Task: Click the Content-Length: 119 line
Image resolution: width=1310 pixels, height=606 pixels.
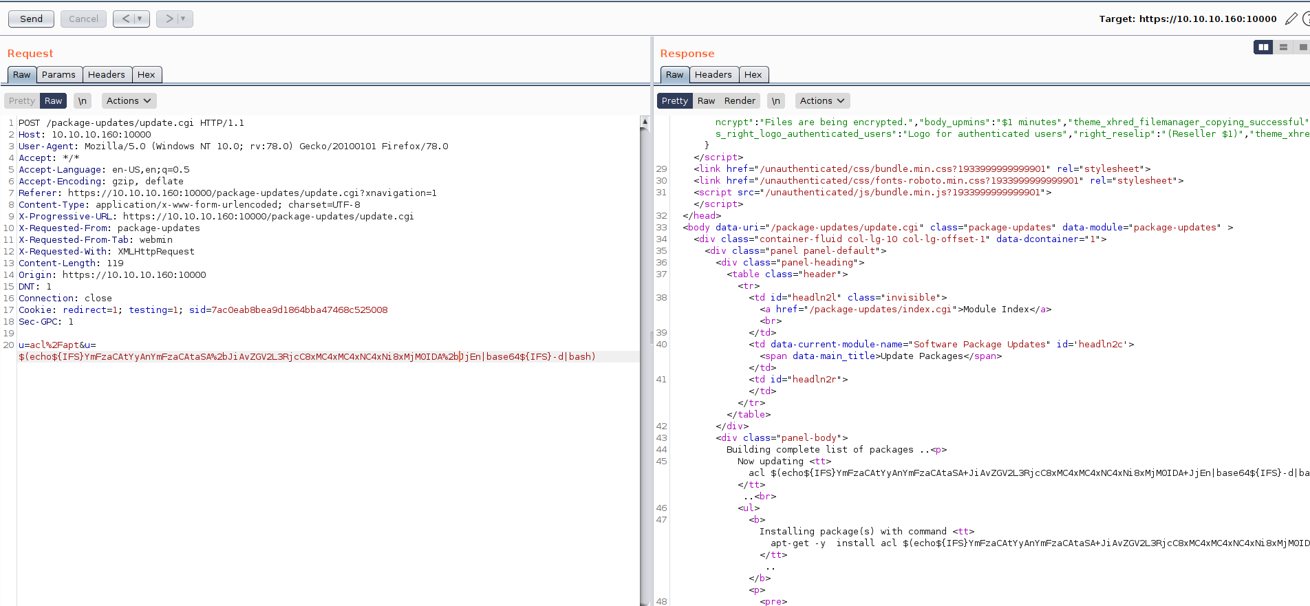Action: coord(71,263)
